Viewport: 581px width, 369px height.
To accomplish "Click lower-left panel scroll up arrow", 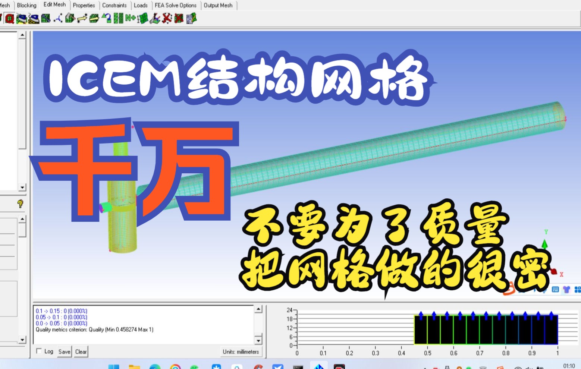I will tap(22, 219).
